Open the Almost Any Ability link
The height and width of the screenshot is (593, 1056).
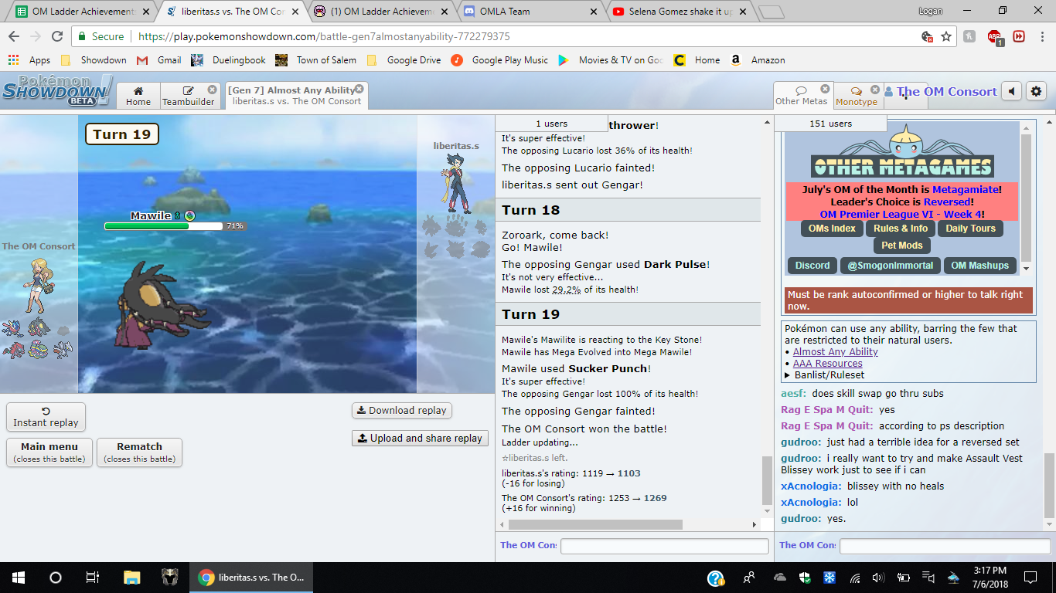pyautogui.click(x=835, y=352)
